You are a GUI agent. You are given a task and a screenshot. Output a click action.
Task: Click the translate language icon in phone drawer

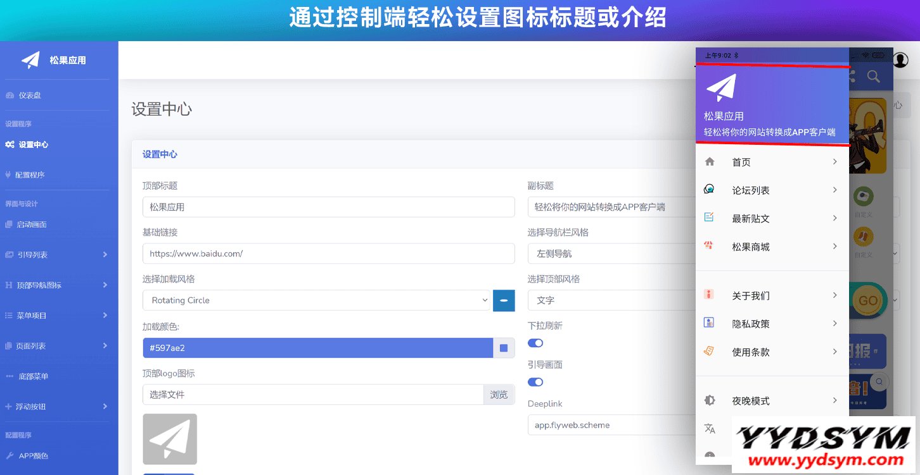tap(710, 429)
